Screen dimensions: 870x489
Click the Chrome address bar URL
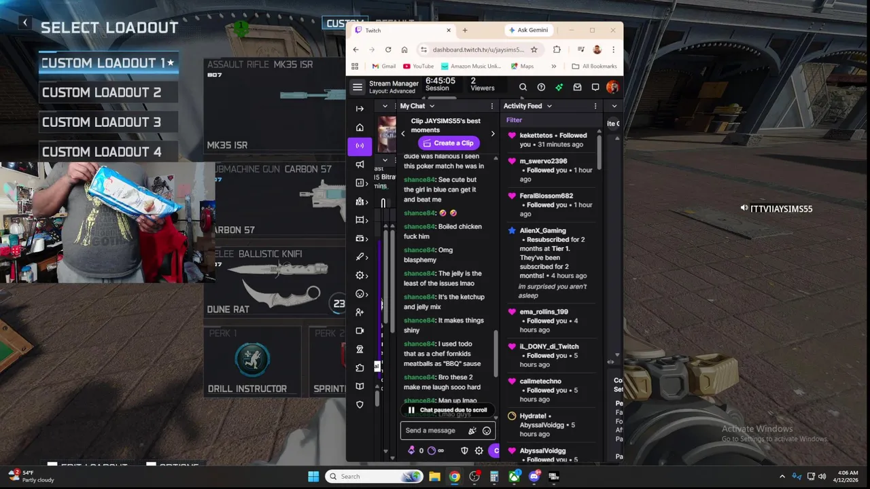tap(478, 50)
